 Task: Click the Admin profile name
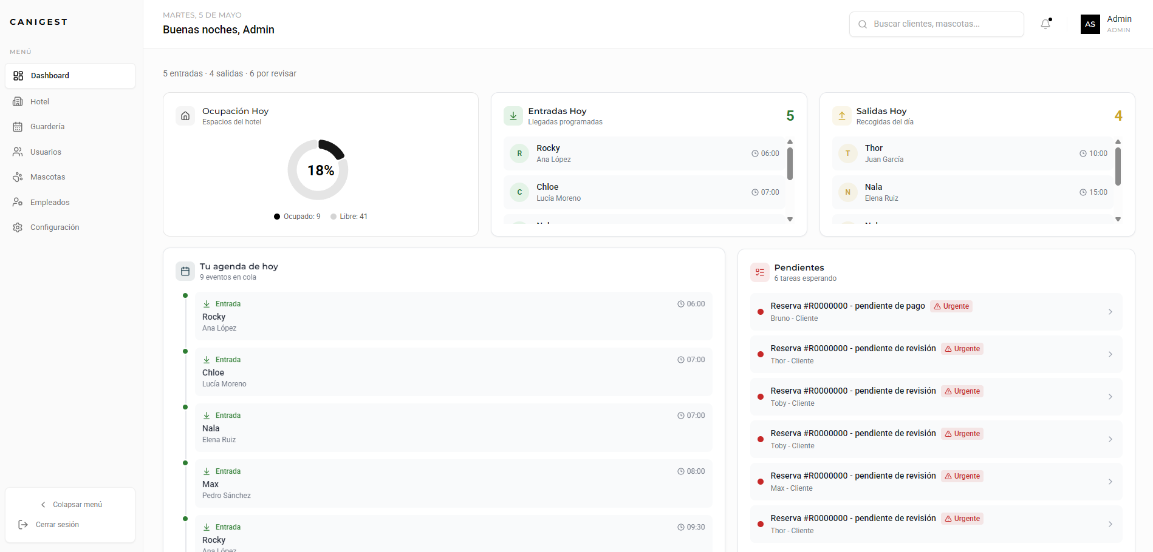[x=1119, y=19]
